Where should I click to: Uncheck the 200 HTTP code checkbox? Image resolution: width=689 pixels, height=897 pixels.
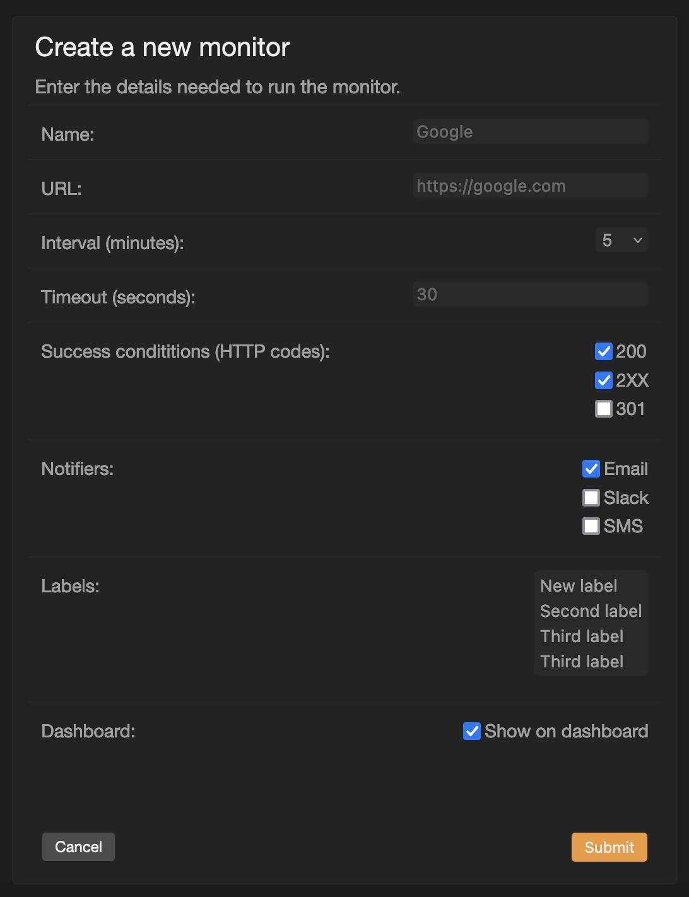[604, 351]
